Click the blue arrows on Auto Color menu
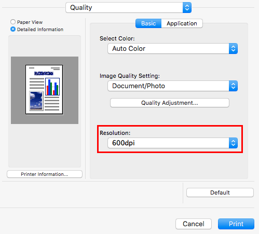This screenshot has height=234, width=259. 233,49
